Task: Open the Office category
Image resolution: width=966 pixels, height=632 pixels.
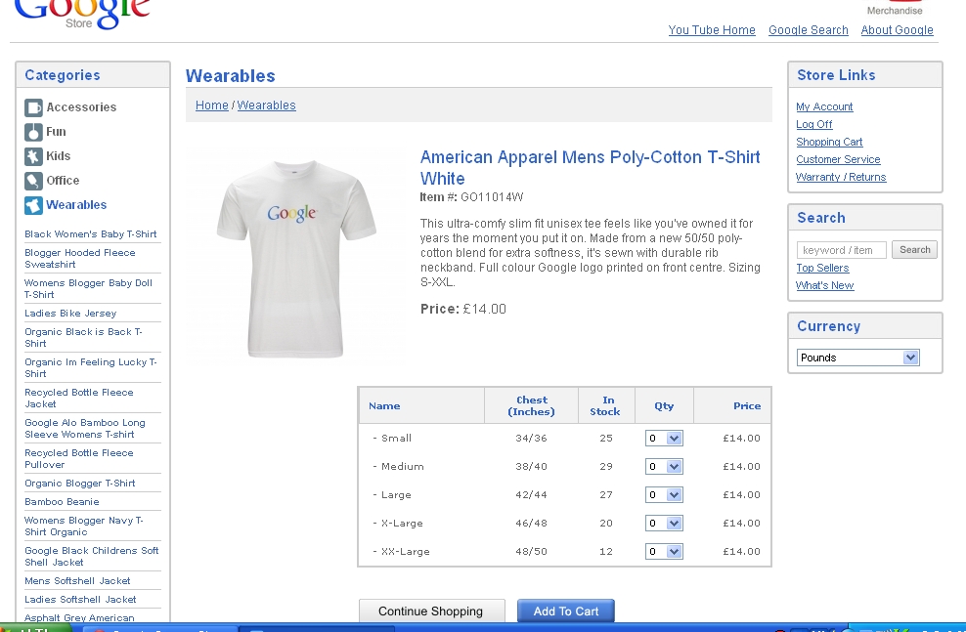Action: 63,181
